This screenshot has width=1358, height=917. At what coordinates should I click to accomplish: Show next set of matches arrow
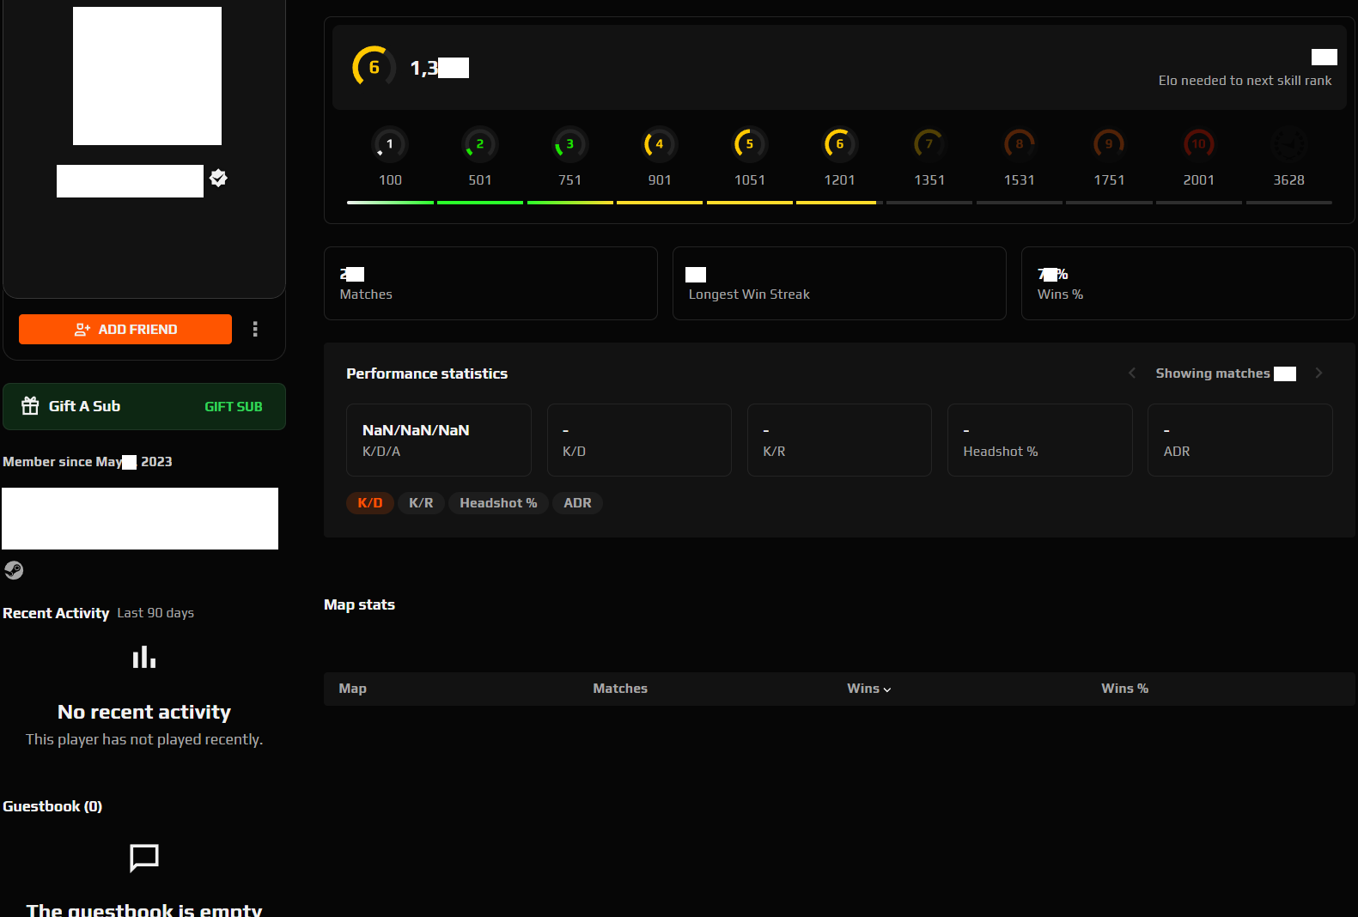1318,373
